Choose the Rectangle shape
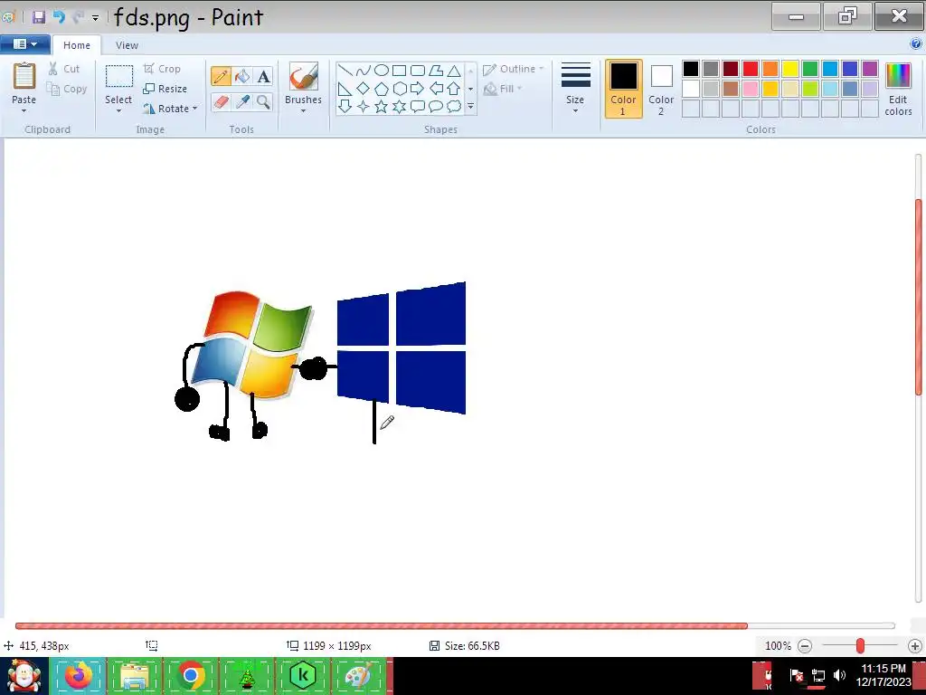Screen dimensions: 926x695 pos(399,71)
